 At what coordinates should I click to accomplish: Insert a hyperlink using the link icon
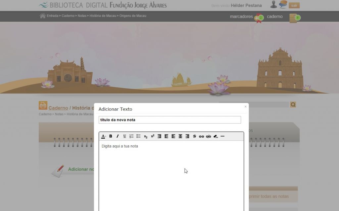[x=201, y=136]
